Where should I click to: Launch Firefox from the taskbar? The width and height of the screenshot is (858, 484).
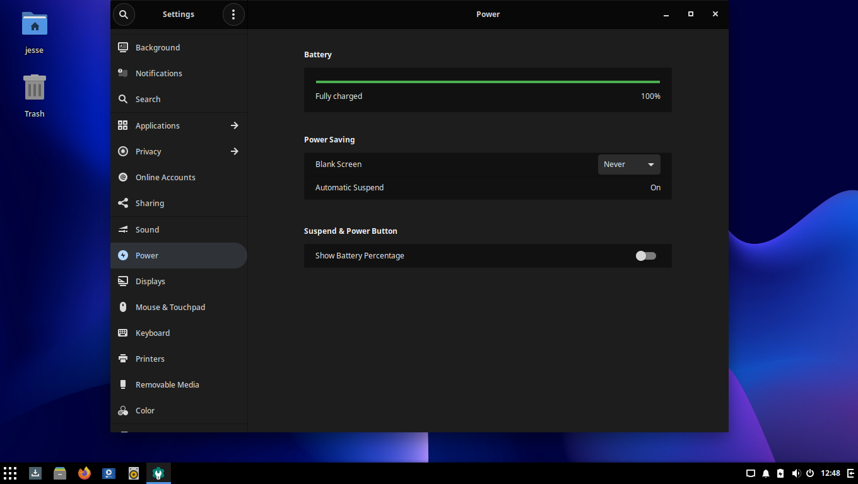85,473
